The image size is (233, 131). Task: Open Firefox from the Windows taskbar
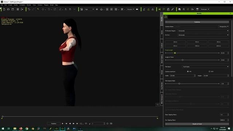pos(21,128)
